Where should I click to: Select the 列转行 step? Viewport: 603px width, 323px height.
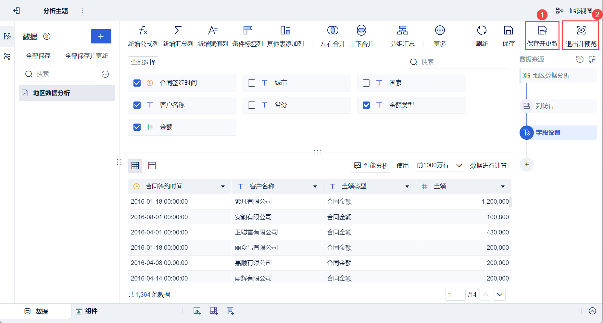(558, 106)
